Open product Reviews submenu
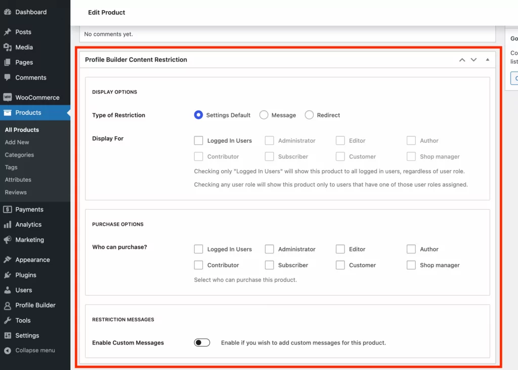The image size is (518, 370). point(16,192)
